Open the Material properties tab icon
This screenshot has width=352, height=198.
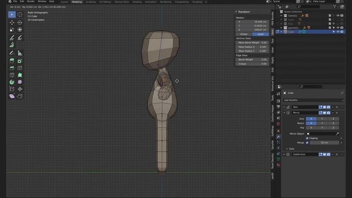tap(279, 165)
